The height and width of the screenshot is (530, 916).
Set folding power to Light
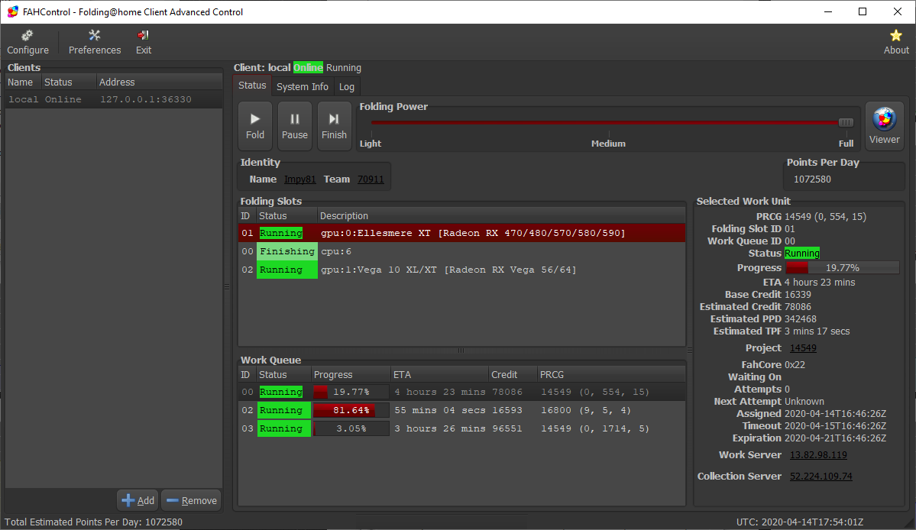[371, 144]
